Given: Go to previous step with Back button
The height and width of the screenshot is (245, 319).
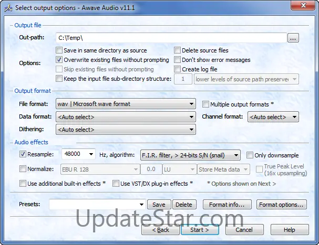Looking at the screenshot, I should (x=160, y=230).
